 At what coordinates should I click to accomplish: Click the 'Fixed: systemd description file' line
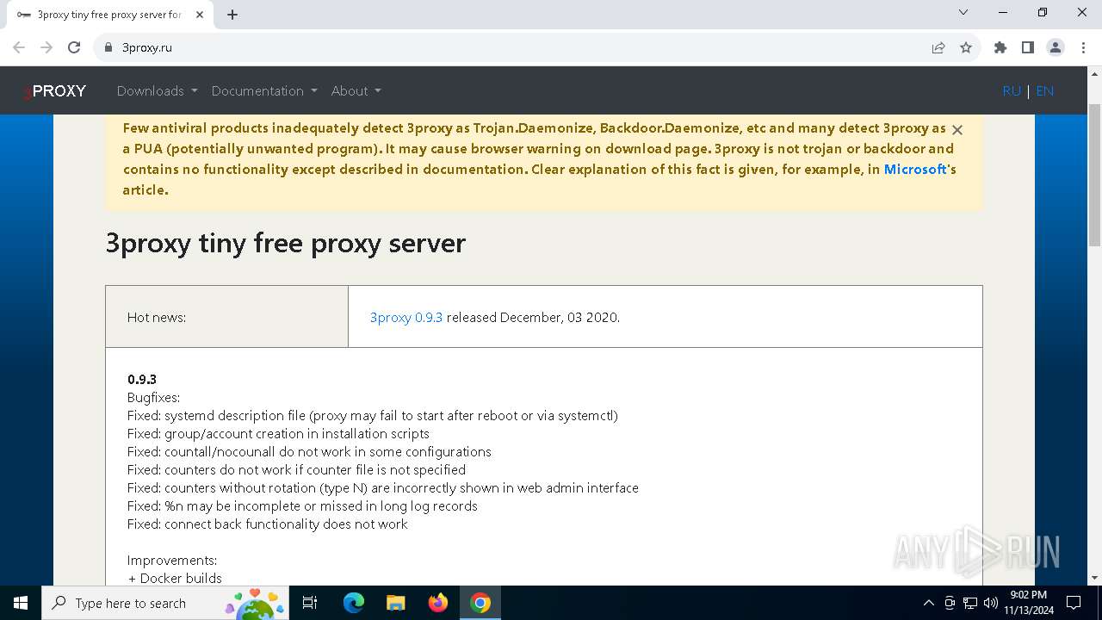tap(373, 415)
